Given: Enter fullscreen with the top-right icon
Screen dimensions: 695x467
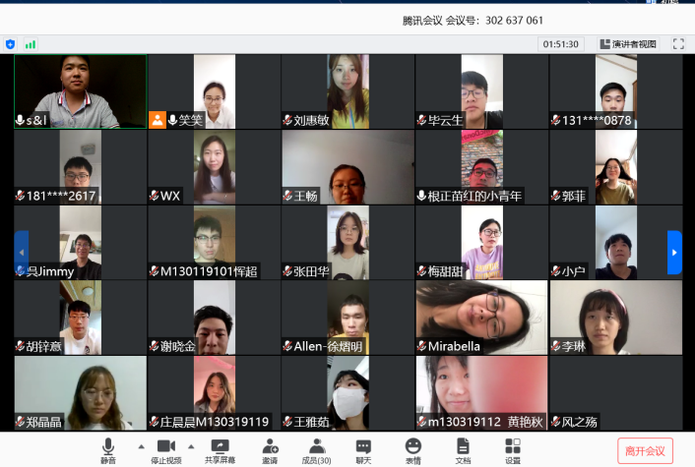Looking at the screenshot, I should coord(678,44).
